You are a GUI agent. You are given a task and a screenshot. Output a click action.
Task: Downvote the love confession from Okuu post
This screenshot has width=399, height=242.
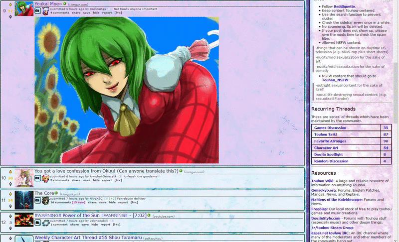coord(10,184)
